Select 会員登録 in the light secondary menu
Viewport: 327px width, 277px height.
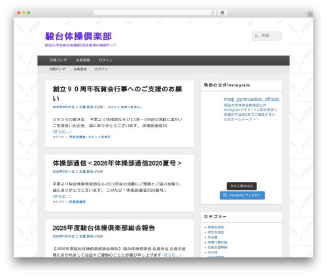(x=80, y=69)
